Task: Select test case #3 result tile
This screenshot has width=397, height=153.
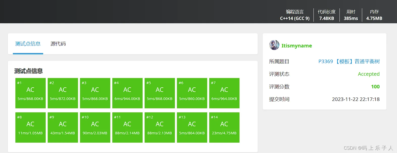Action: point(95,93)
